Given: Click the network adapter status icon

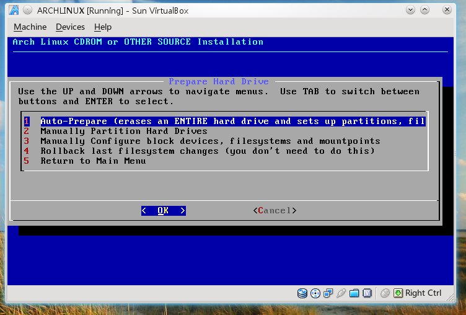Looking at the screenshot, I should (x=328, y=293).
